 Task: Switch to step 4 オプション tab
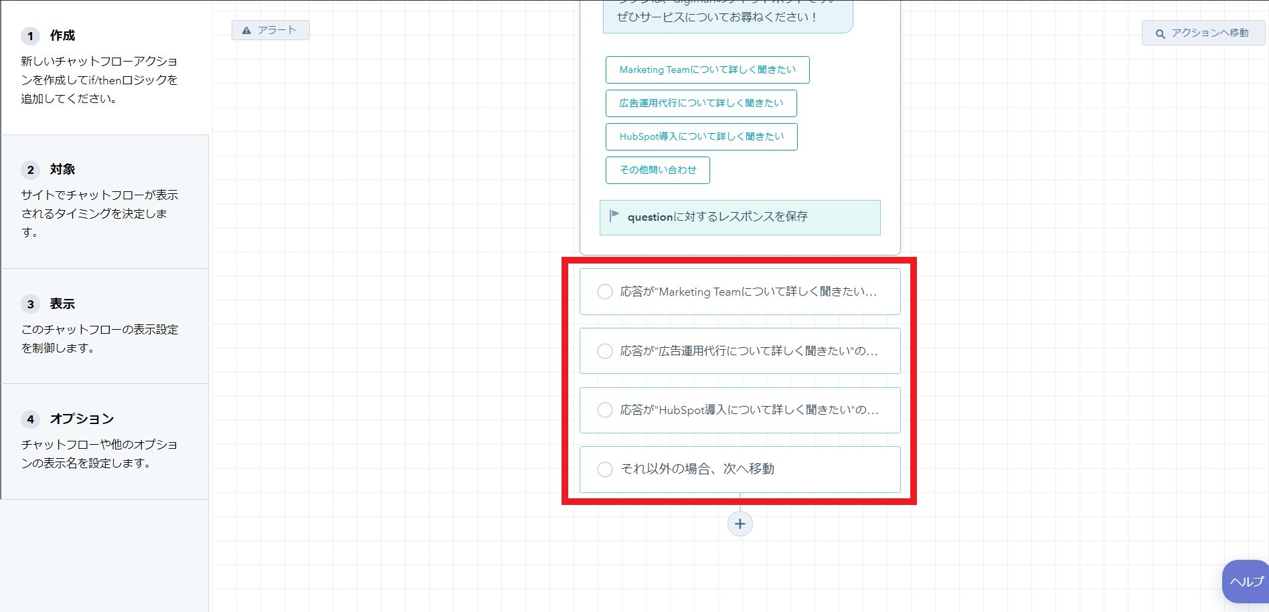[x=104, y=441]
